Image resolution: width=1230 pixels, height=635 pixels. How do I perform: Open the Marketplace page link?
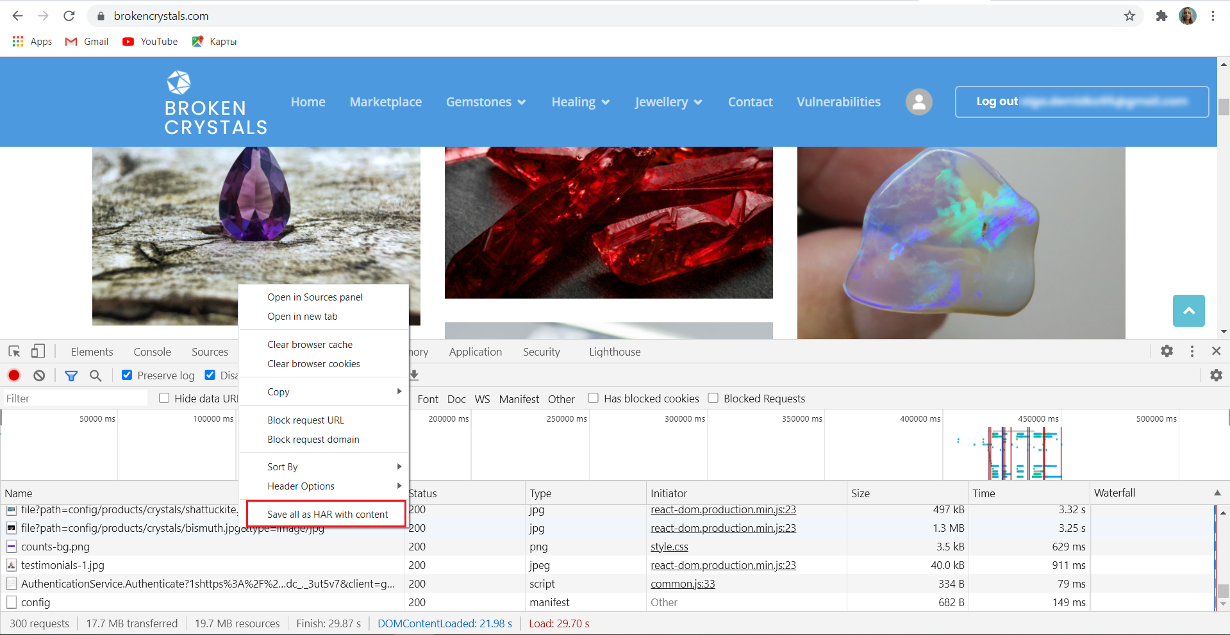tap(386, 102)
